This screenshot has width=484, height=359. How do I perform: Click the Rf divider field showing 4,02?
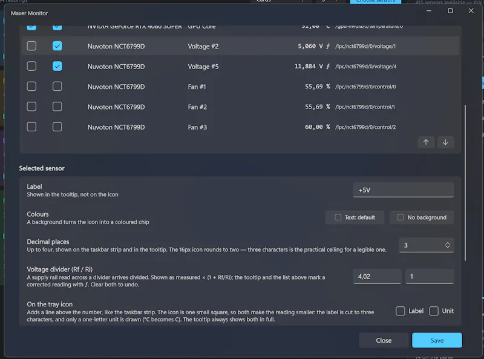377,277
